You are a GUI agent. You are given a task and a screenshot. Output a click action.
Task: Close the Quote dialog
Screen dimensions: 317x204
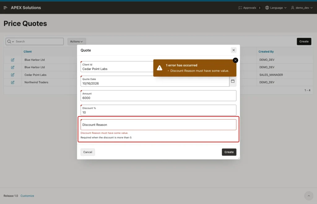pyautogui.click(x=233, y=50)
